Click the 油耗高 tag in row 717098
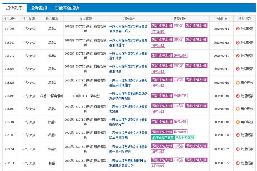Screen dimensions: 257x171 tap(179, 26)
